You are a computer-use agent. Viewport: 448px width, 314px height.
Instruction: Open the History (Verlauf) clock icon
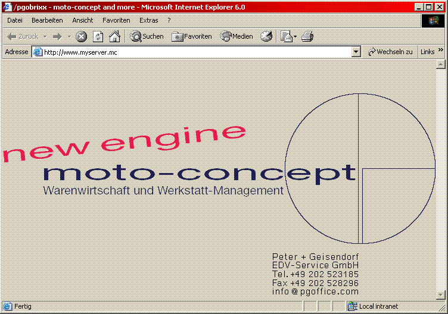pyautogui.click(x=266, y=37)
